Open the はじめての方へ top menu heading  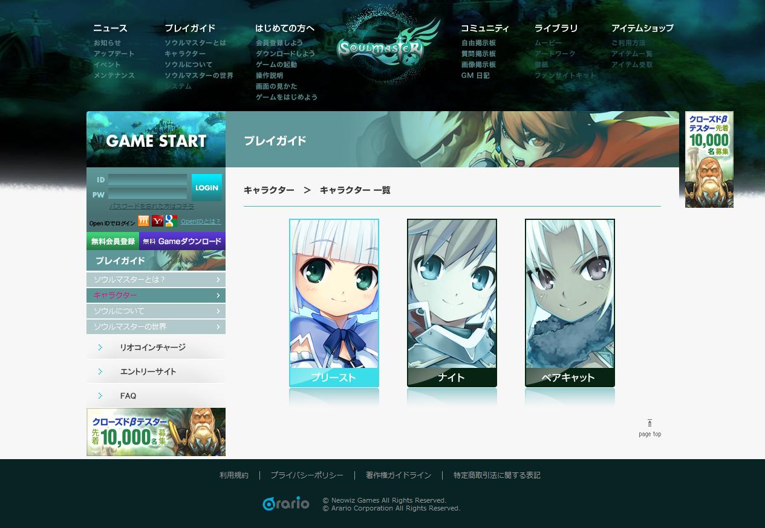(285, 28)
